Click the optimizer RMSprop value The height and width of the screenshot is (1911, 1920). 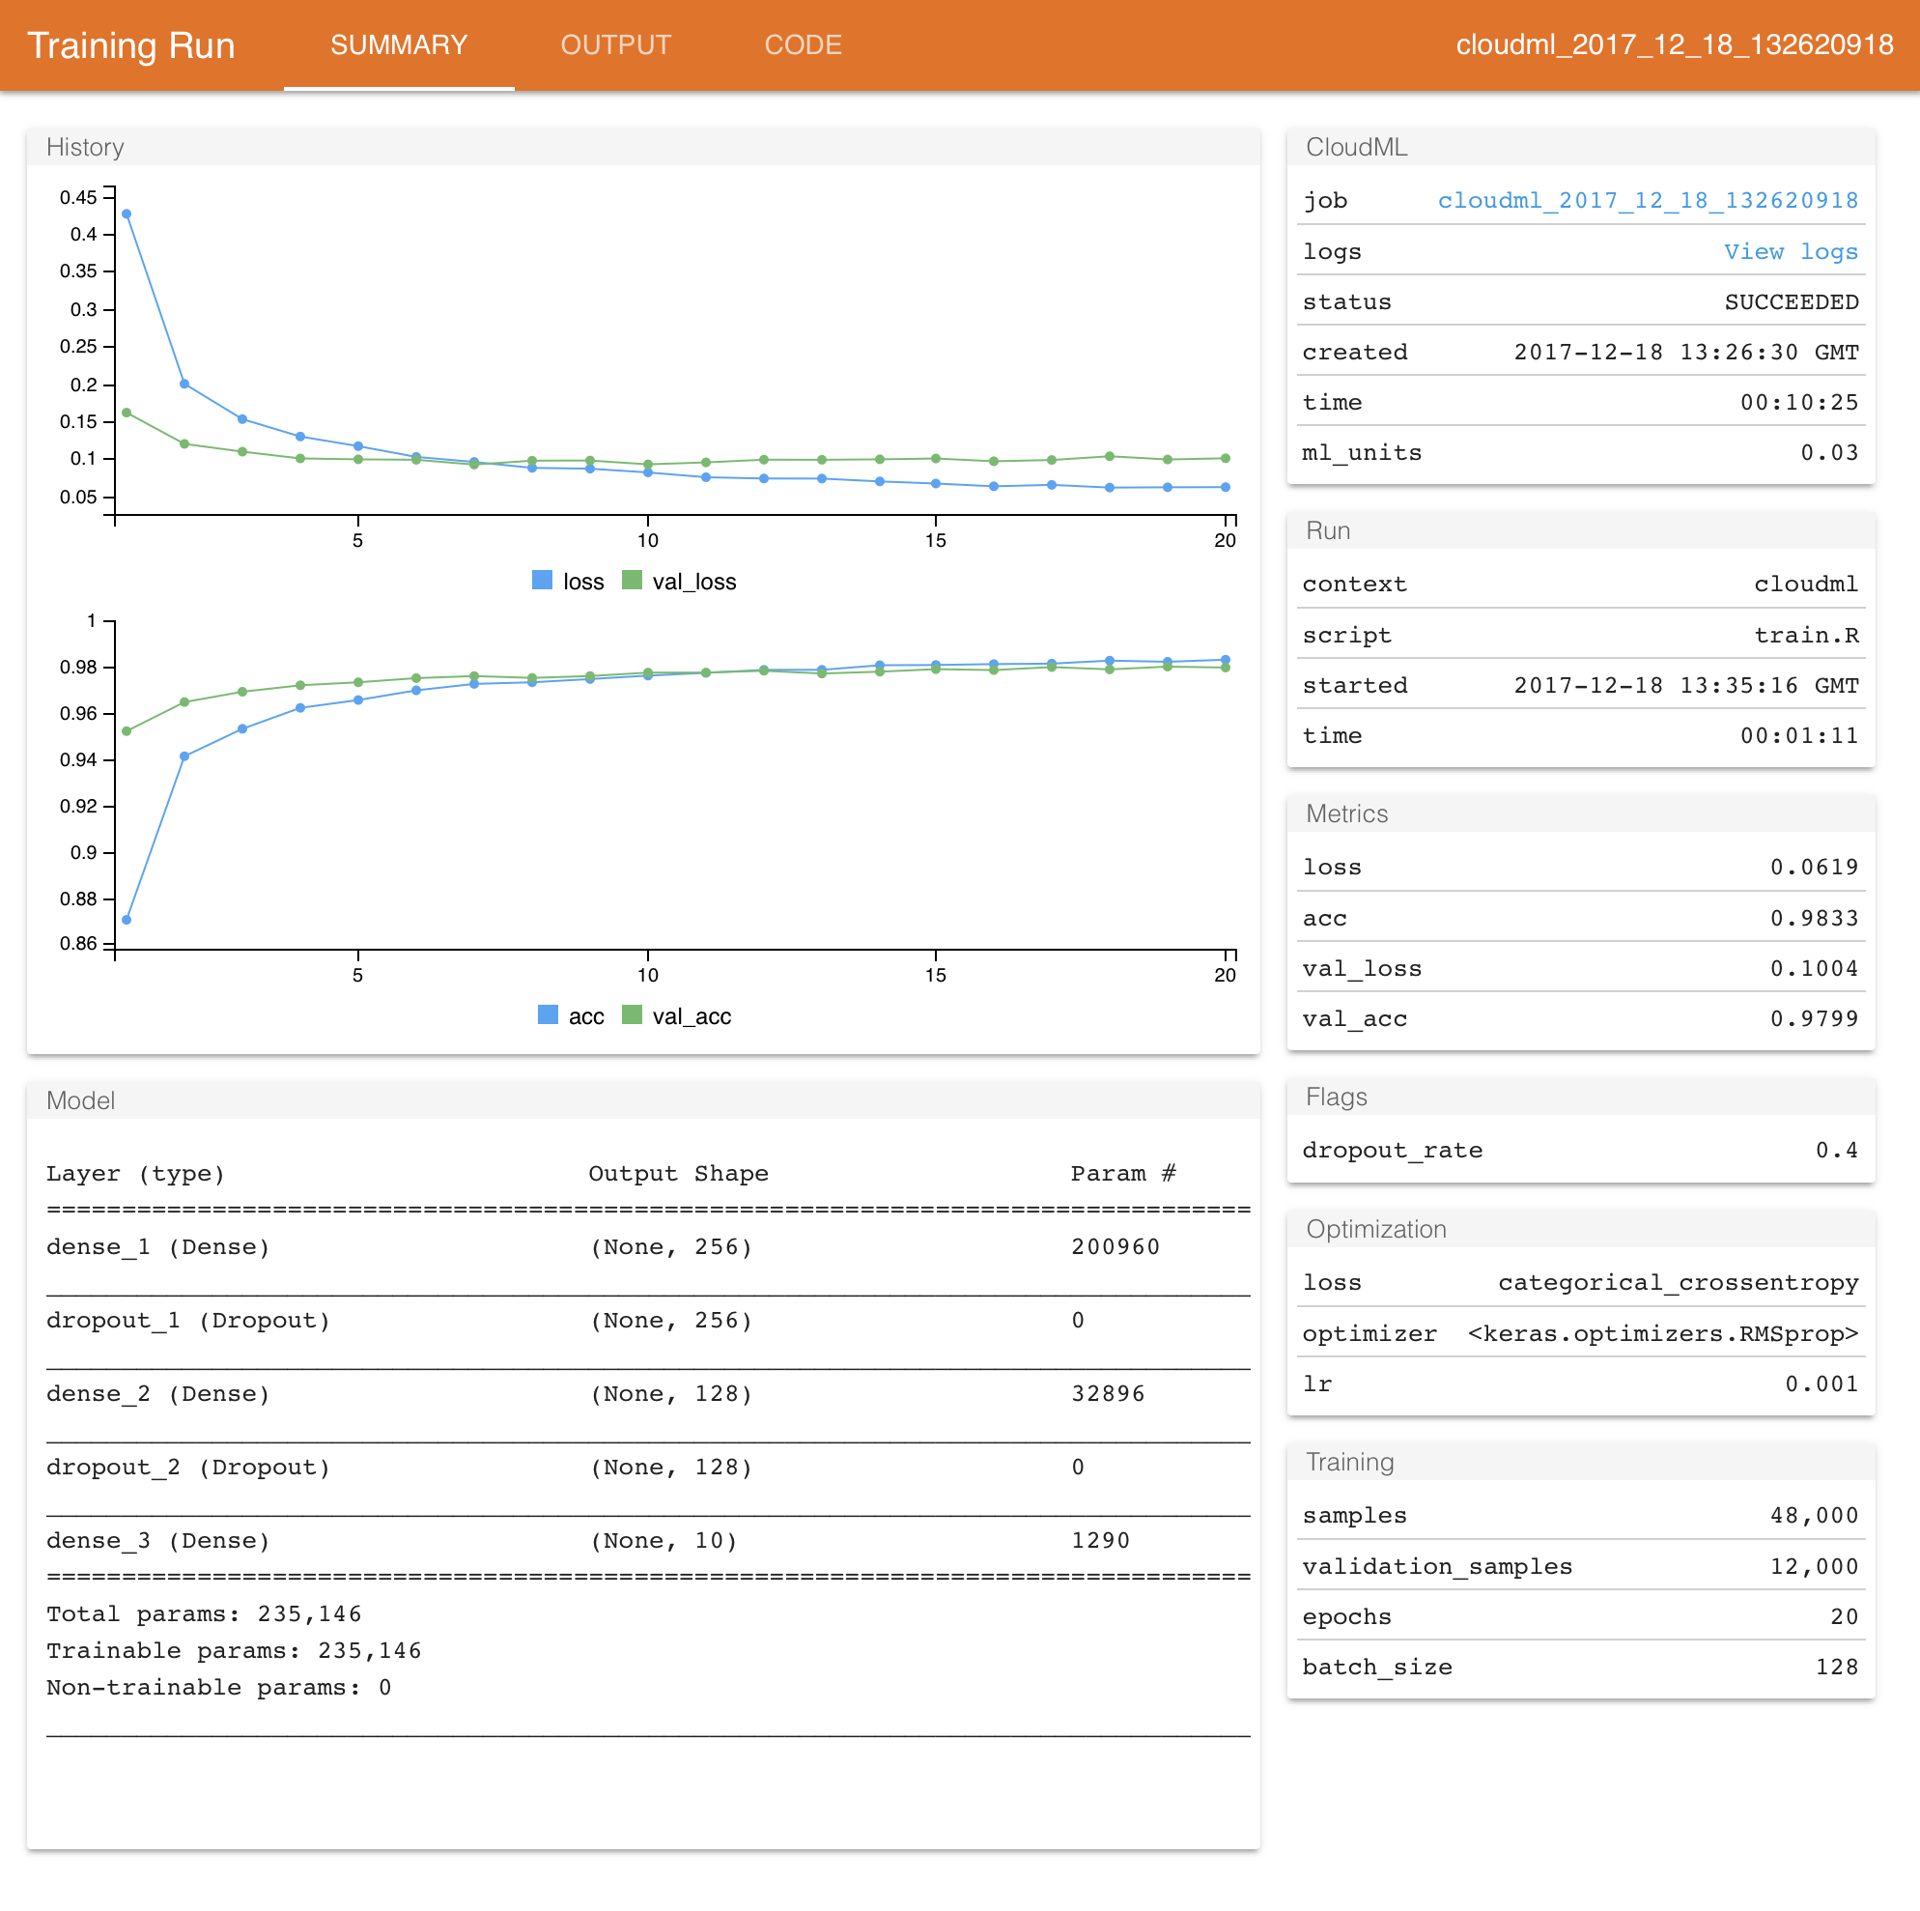pyautogui.click(x=1662, y=1333)
